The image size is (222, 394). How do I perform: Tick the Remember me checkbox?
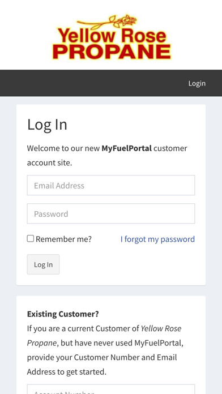31,238
